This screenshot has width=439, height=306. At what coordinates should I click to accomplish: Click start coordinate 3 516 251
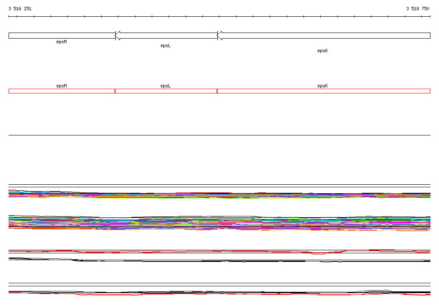click(20, 9)
